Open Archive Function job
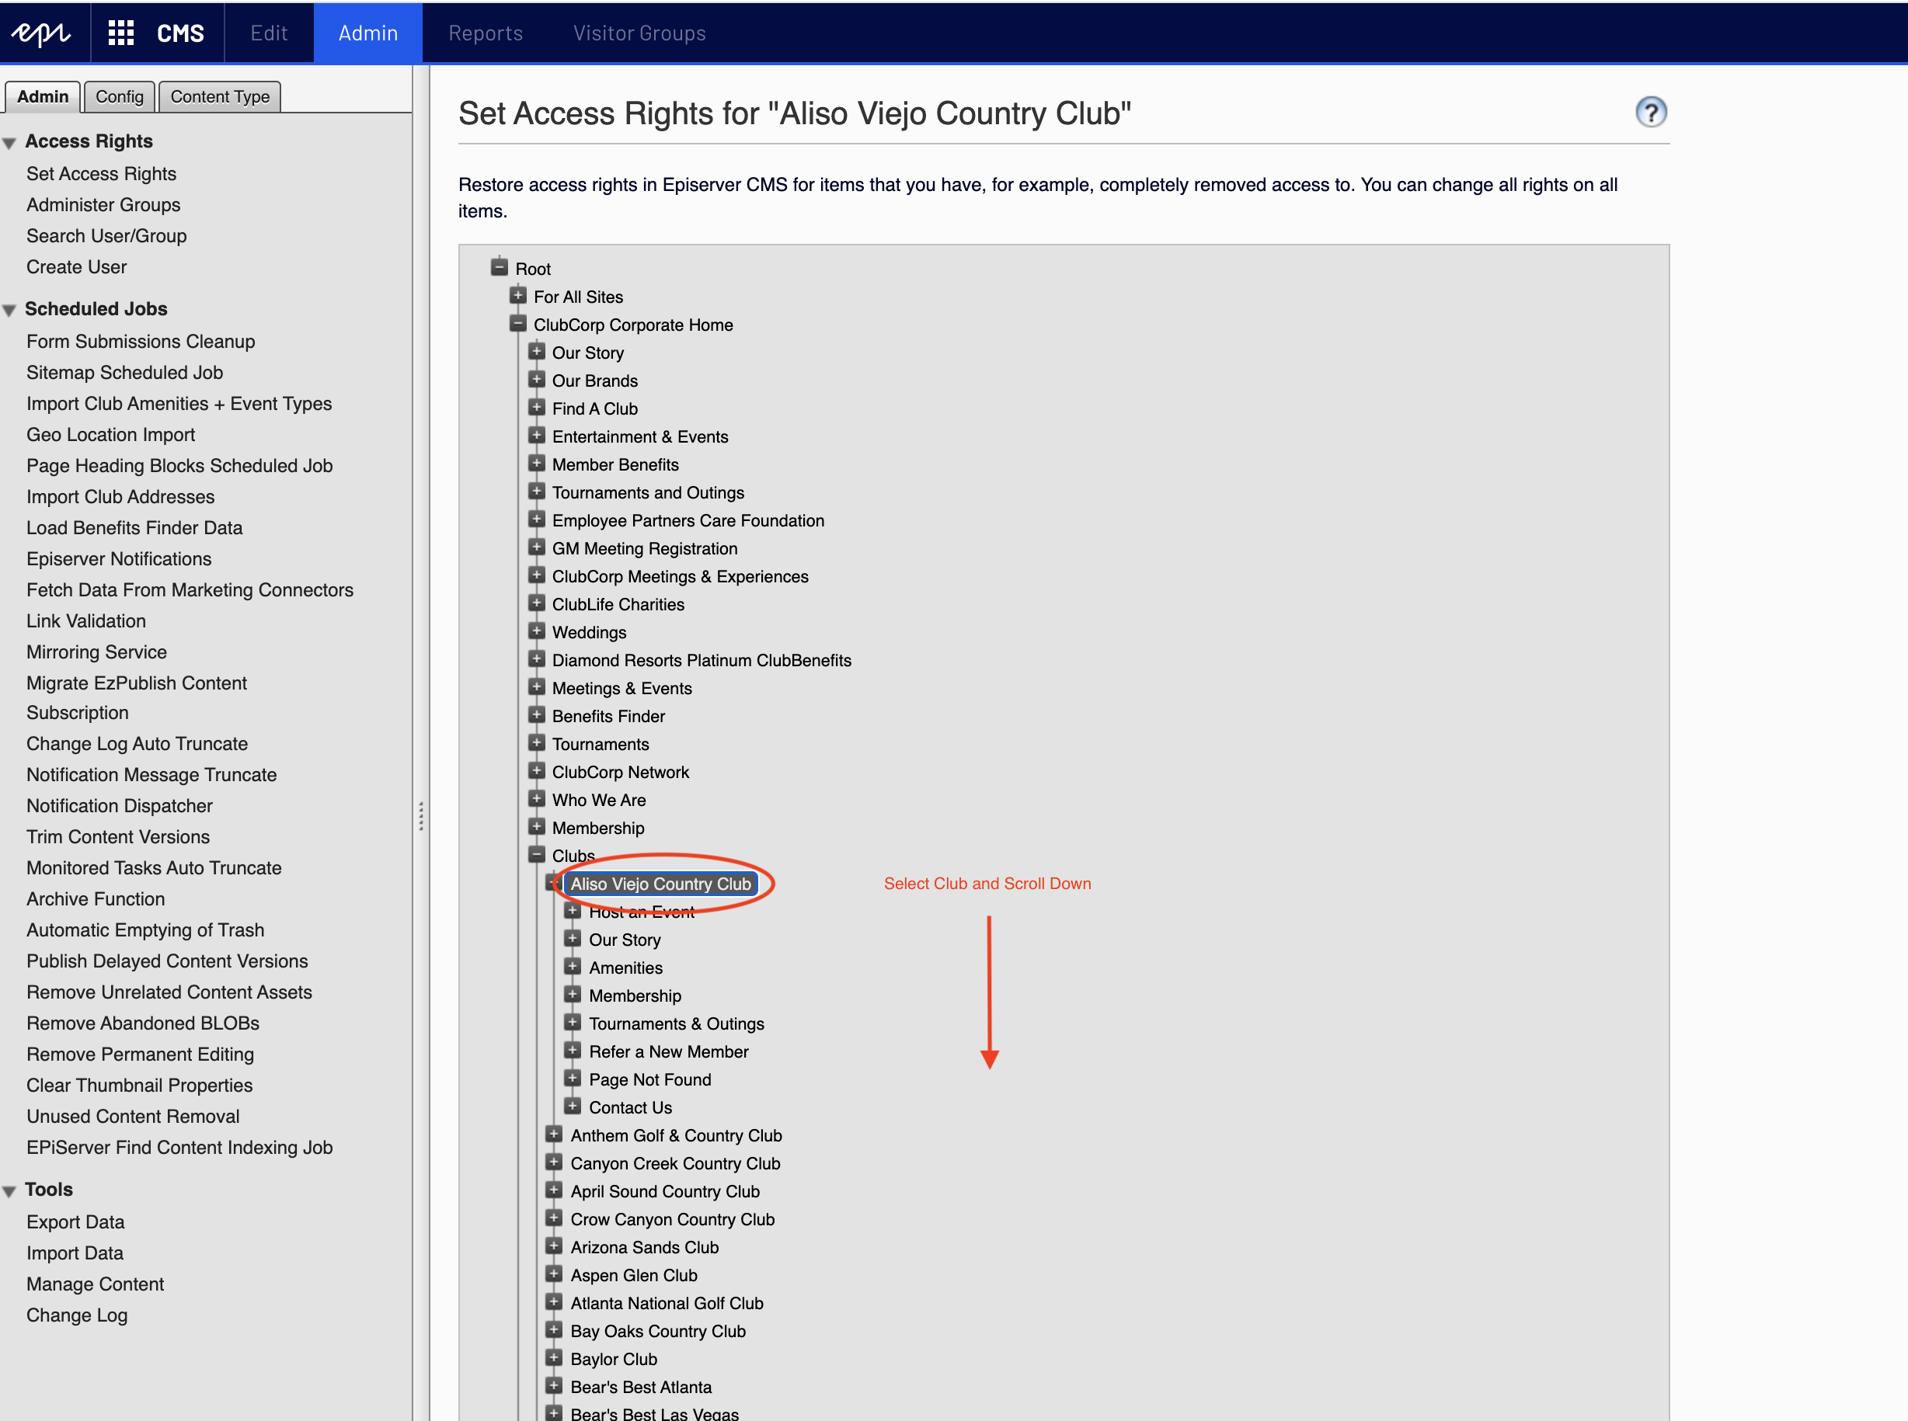The height and width of the screenshot is (1421, 1908). 96,899
